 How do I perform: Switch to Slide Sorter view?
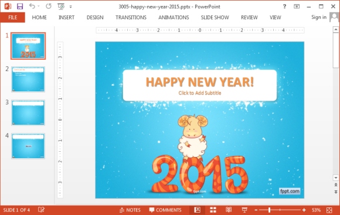point(213,210)
